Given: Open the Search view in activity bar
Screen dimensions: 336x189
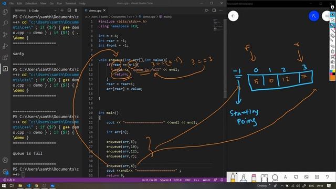Looking at the screenshot, I should (5, 23).
